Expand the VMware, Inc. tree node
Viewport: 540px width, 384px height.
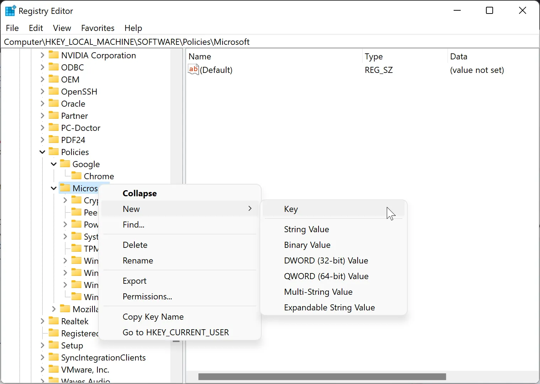click(42, 369)
